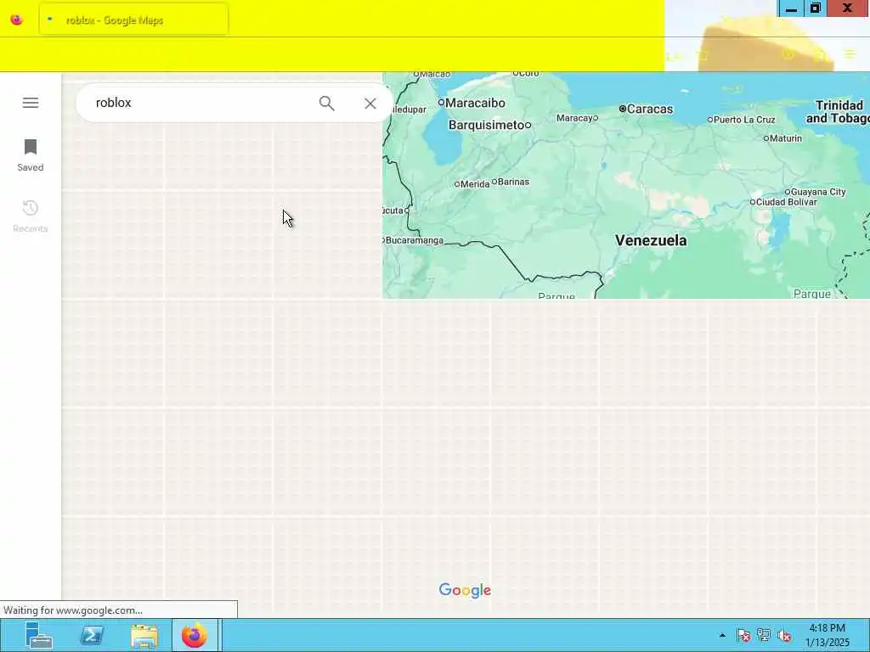The image size is (870, 652).
Task: Click the Barinas city label
Action: coord(513,182)
